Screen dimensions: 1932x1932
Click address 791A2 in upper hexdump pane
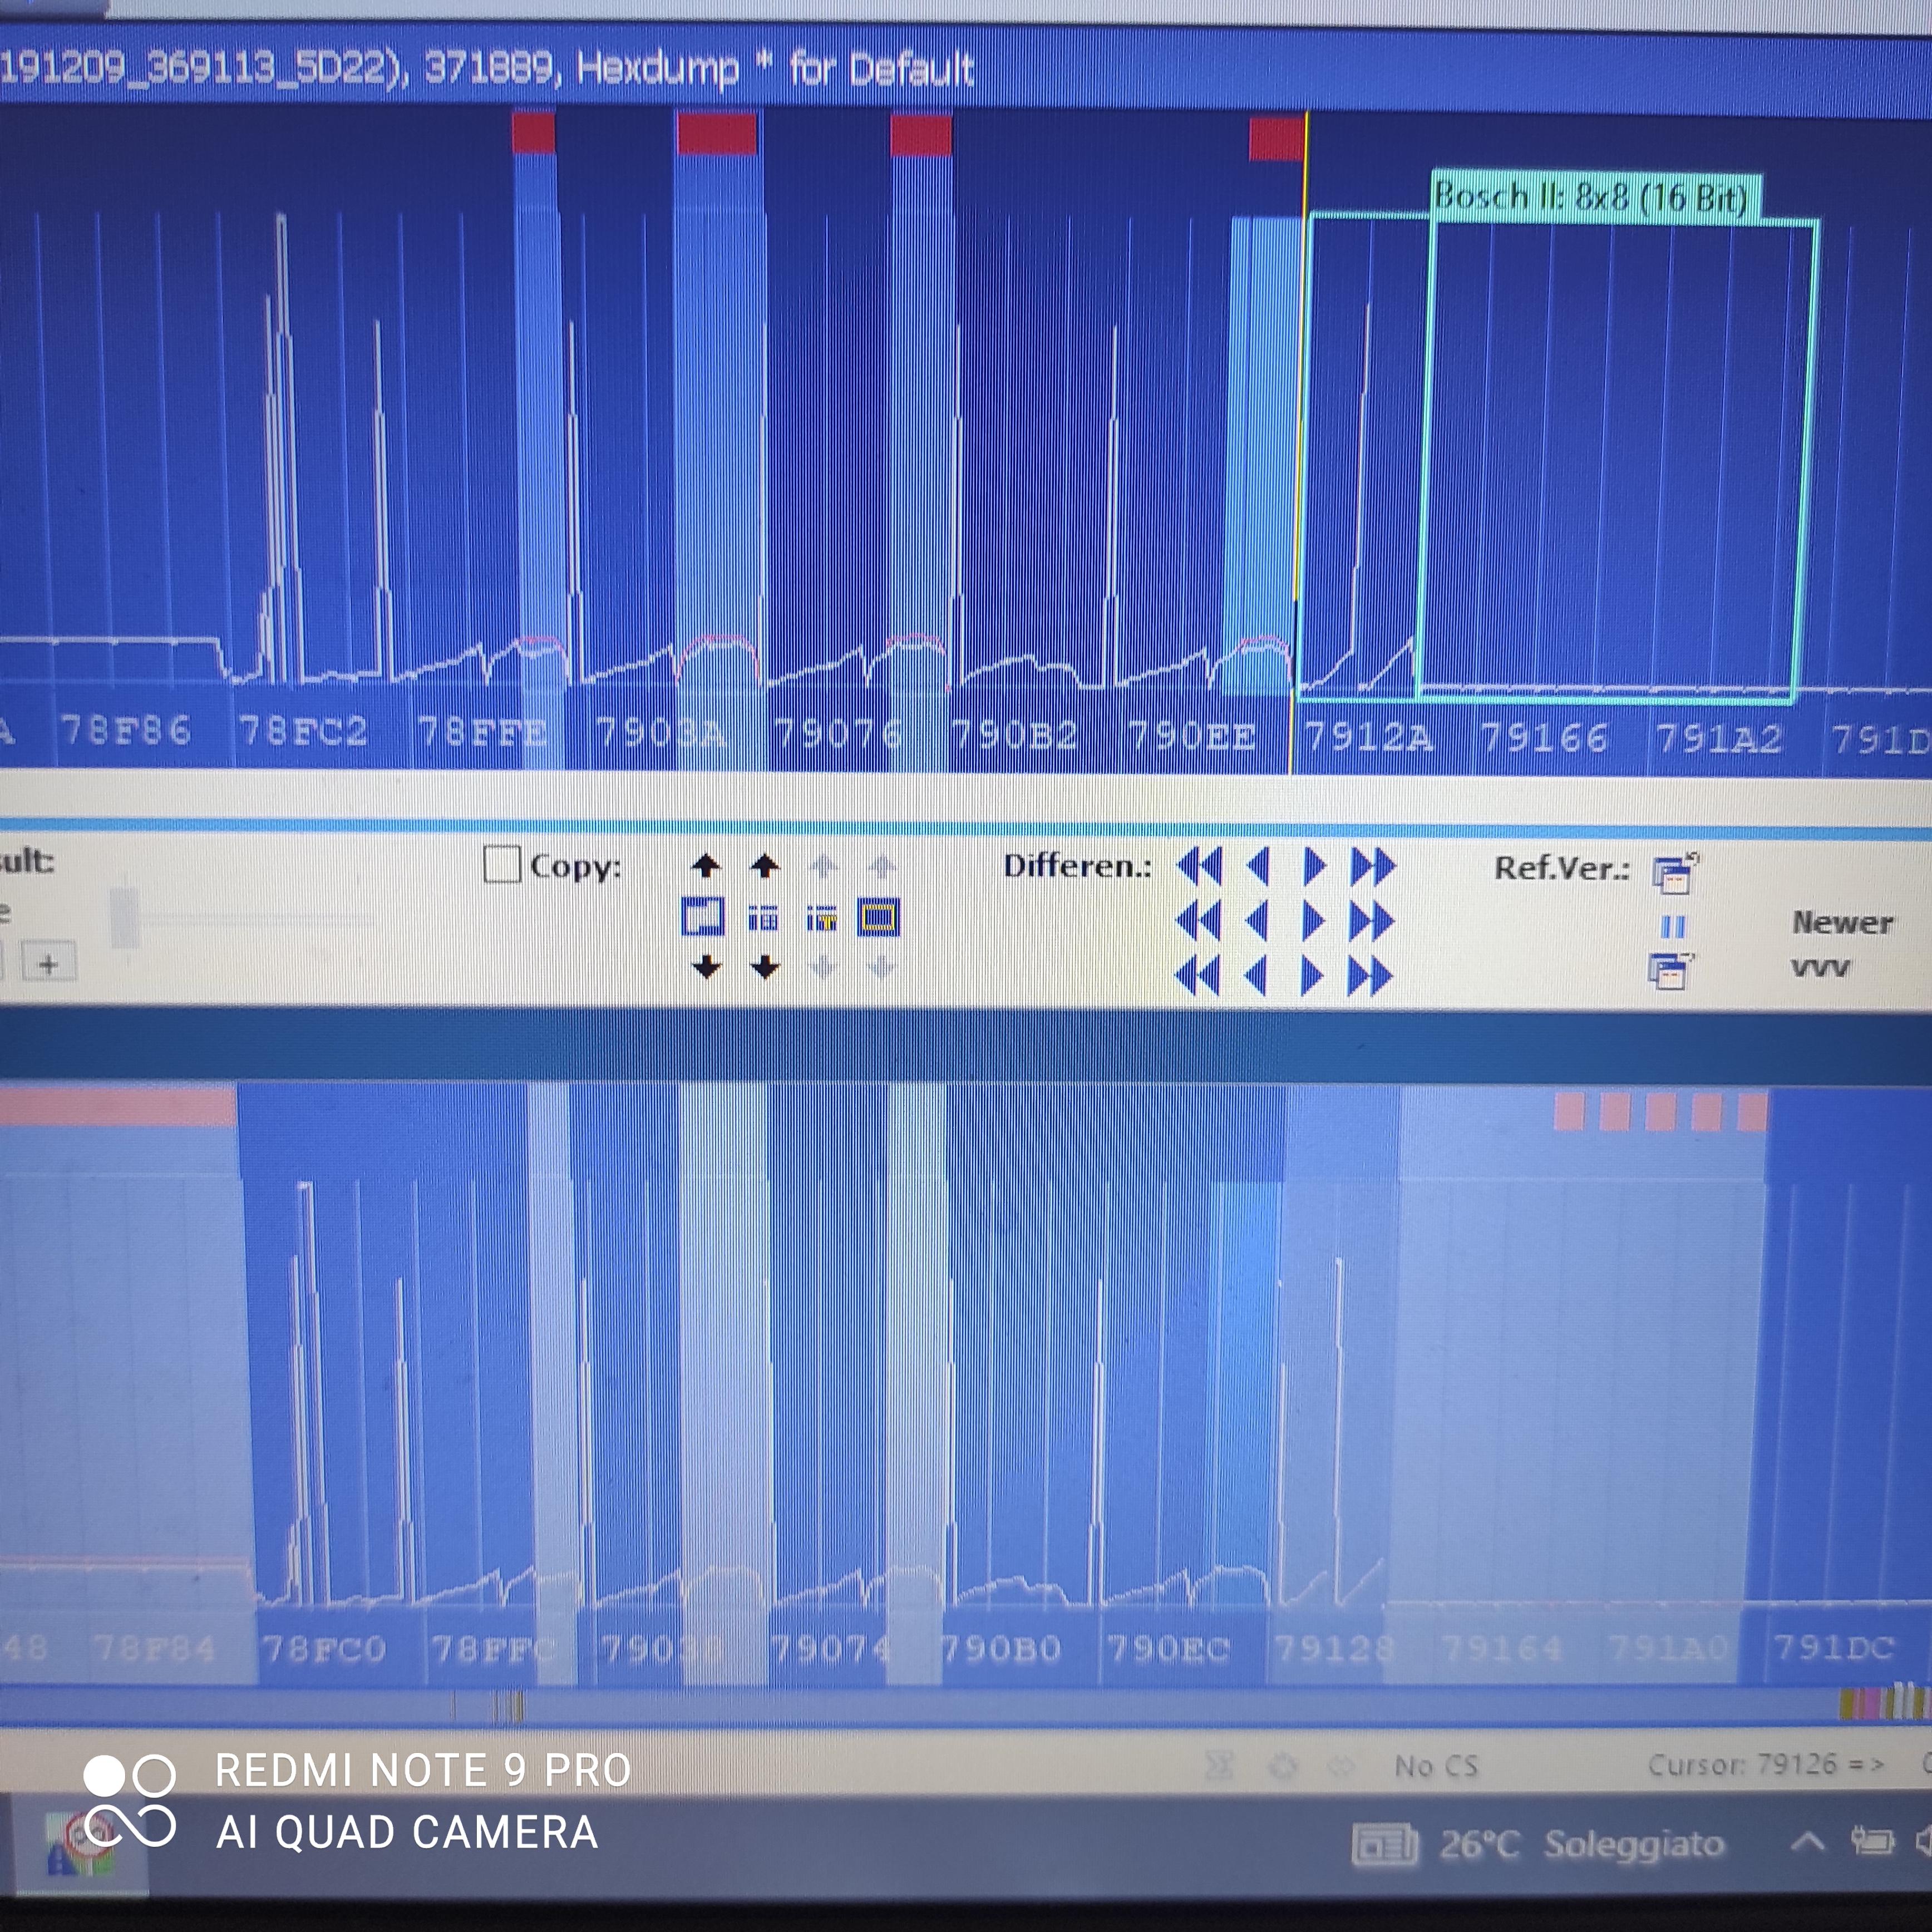(1719, 740)
